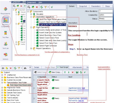
Task: Switch to the Attachments tab
Action: [77, 67]
